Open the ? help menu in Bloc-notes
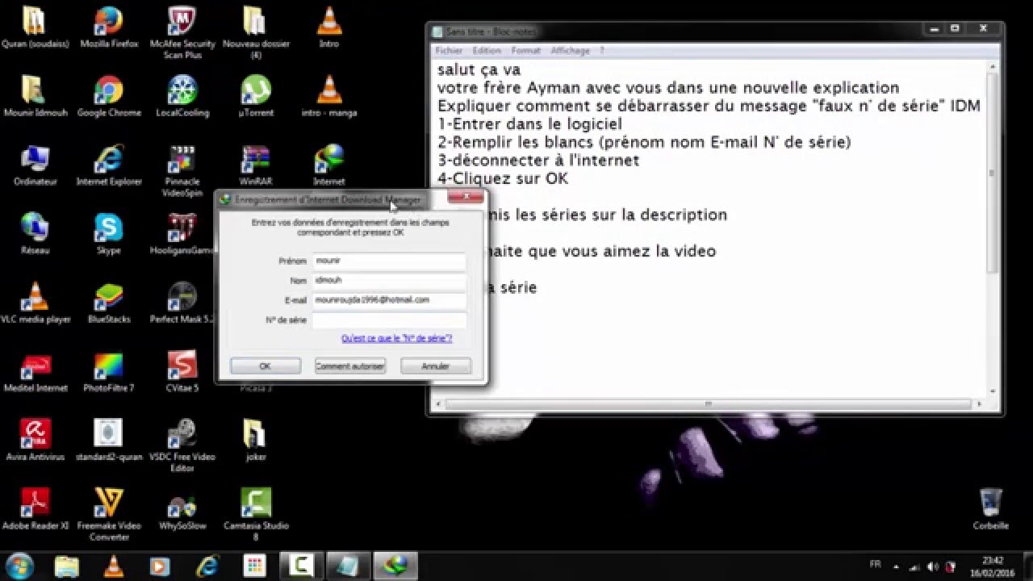 601,50
